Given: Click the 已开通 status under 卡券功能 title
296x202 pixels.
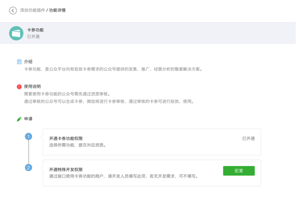Looking at the screenshot, I should [x=33, y=37].
